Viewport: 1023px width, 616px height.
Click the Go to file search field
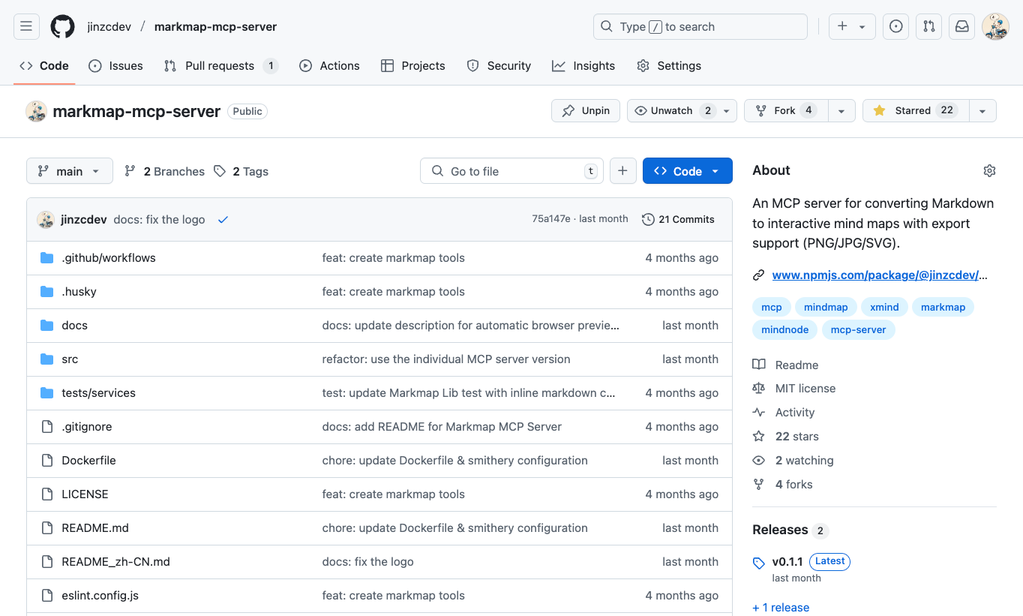[511, 170]
